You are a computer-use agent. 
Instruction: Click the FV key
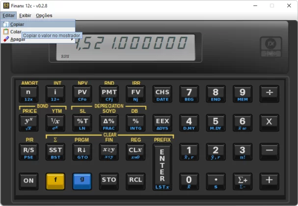135,94
